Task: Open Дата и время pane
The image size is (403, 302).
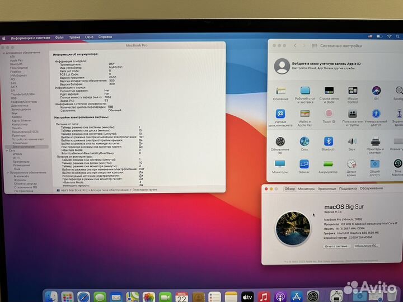Action: point(352,168)
